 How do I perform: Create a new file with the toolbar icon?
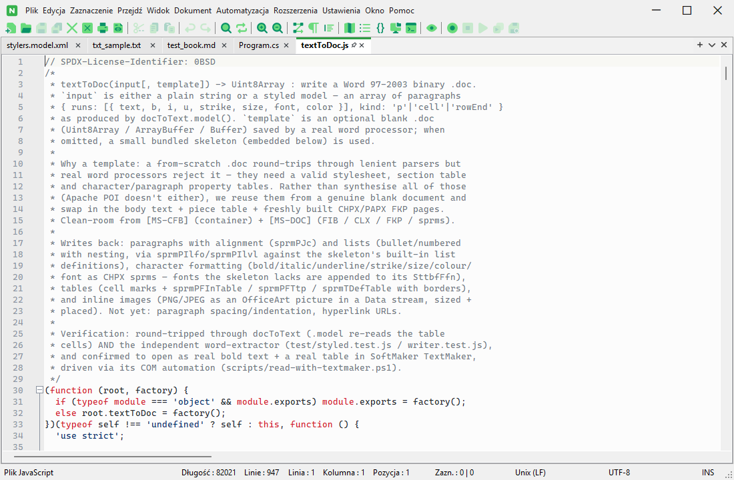(10, 28)
